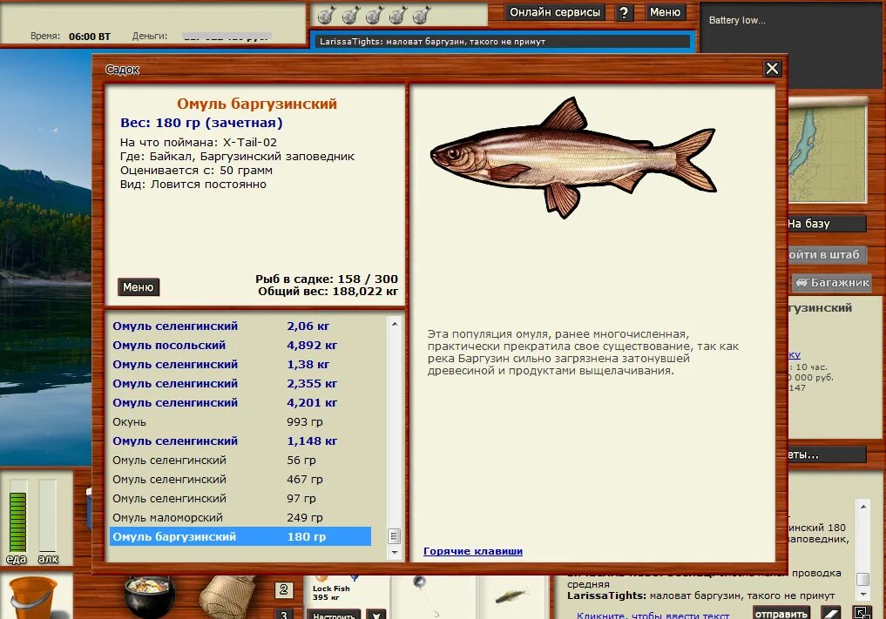This screenshot has width=886, height=619.
Task: Click the chat log scroll down arrow
Action: 862,594
